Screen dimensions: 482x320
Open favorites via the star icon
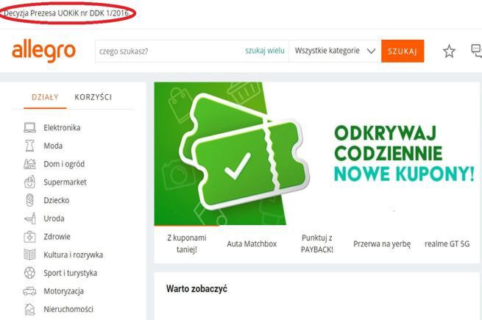449,51
